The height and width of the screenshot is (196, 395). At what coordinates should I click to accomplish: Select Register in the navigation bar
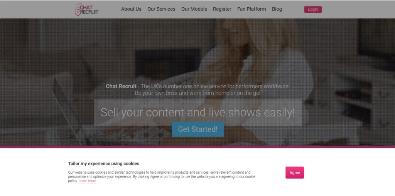(222, 9)
